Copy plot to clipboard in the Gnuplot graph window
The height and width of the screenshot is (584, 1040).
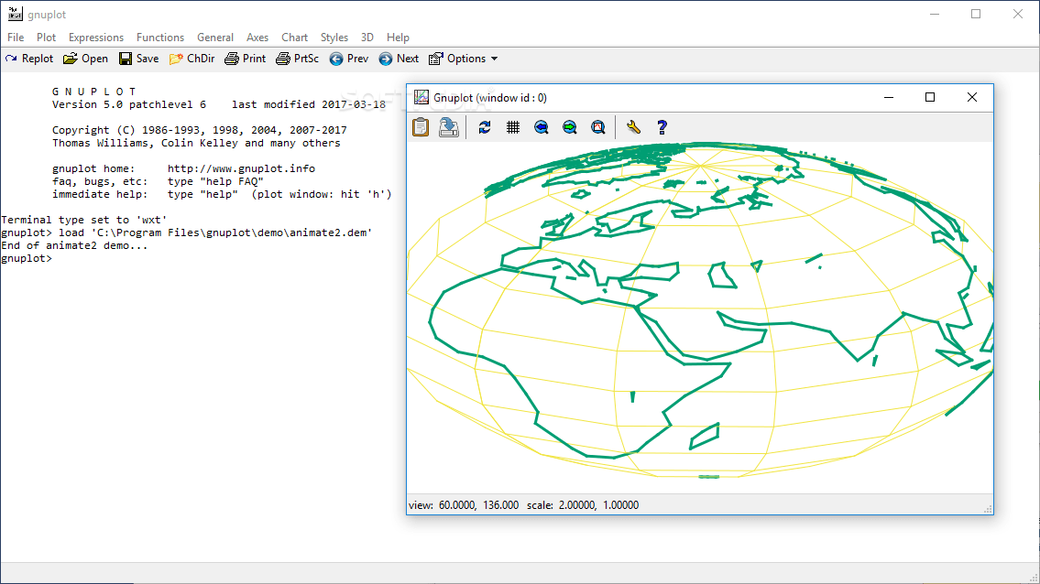[420, 126]
